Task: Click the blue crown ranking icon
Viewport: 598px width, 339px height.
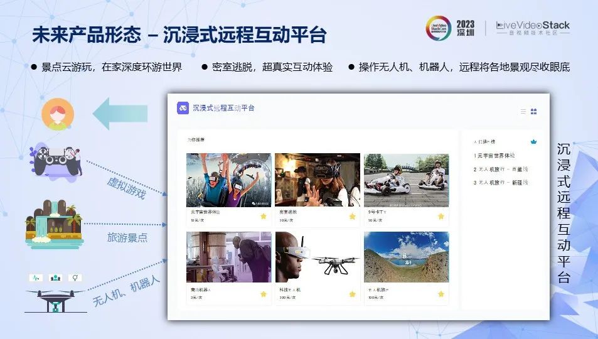Action: (x=533, y=142)
